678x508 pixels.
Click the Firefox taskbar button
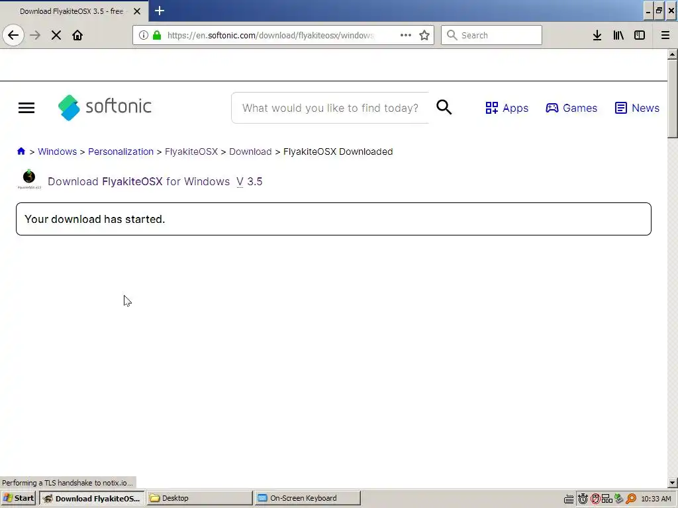pyautogui.click(x=92, y=498)
